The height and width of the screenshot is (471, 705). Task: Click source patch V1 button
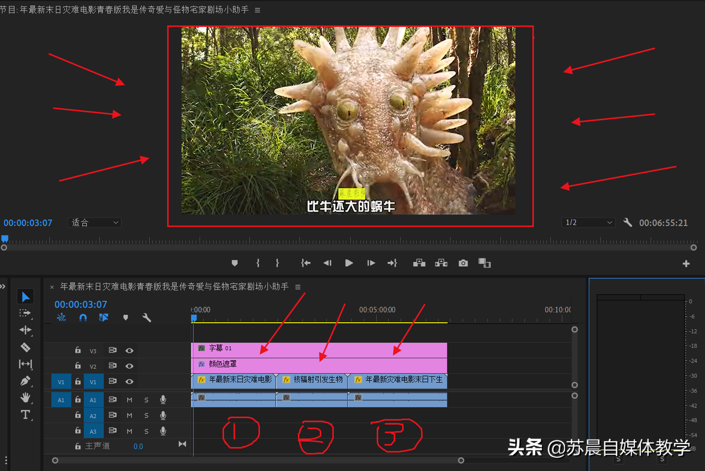pos(61,382)
